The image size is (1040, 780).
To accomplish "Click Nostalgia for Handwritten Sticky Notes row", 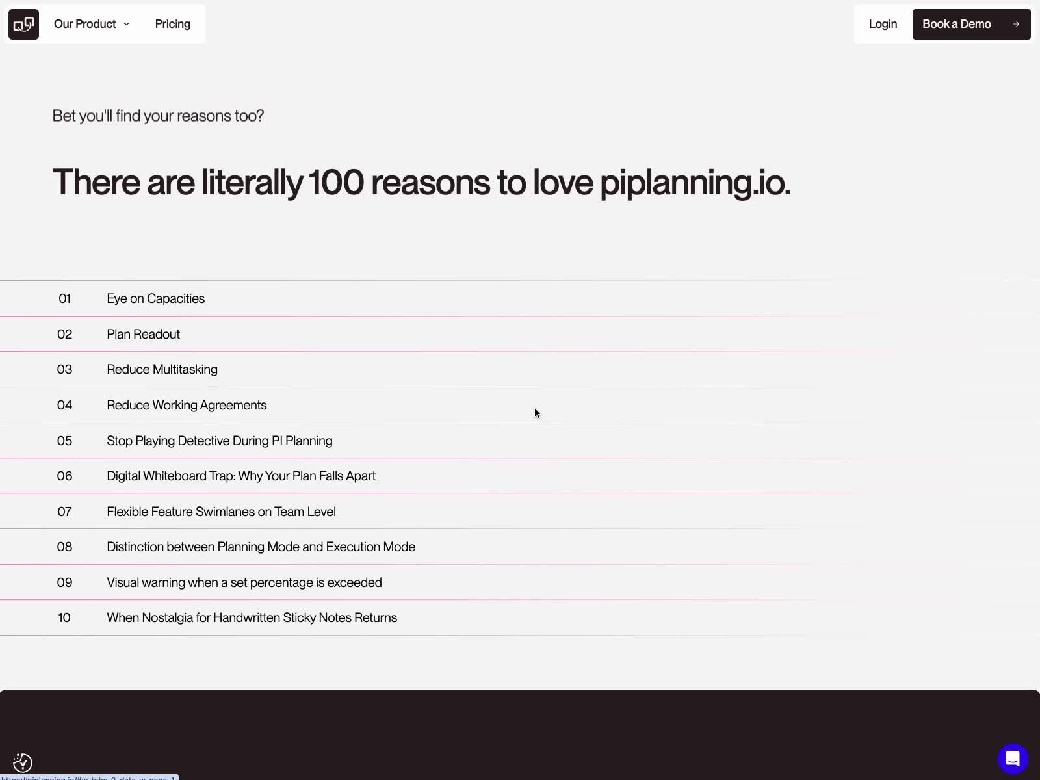I will (x=252, y=618).
